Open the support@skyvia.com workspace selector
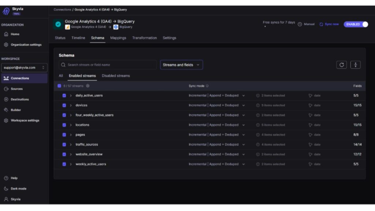 point(24,68)
